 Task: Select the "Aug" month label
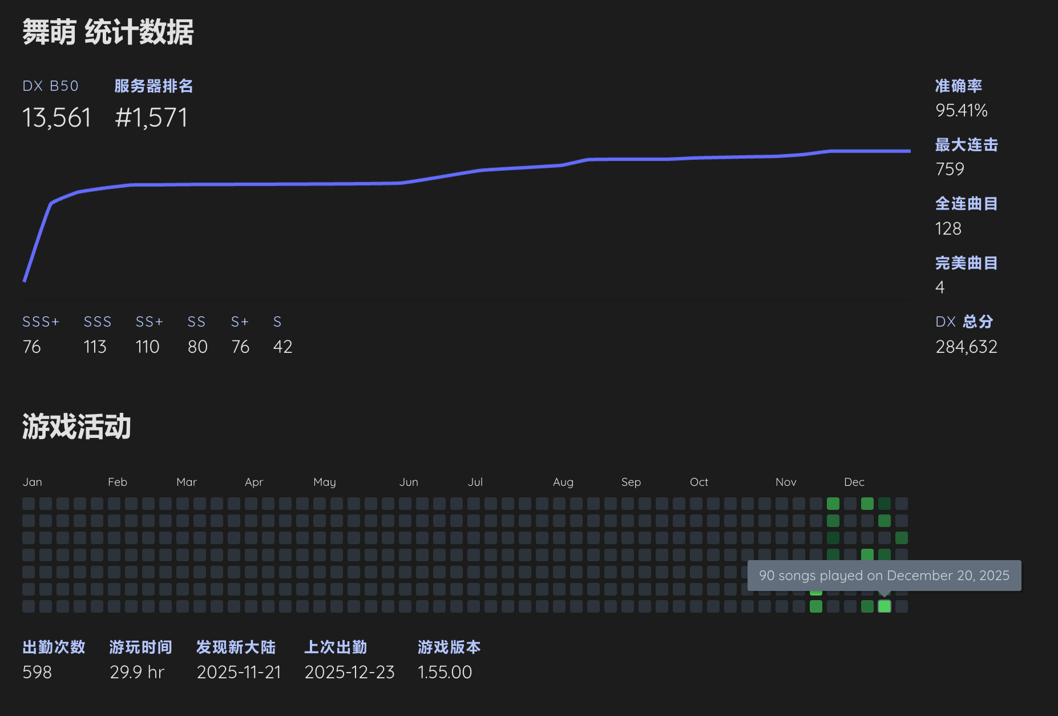pos(563,482)
